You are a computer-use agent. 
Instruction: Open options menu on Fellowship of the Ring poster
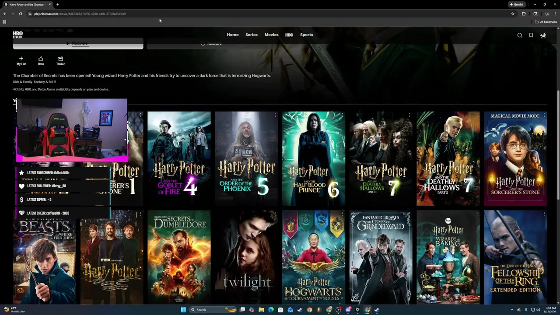pos(544,214)
